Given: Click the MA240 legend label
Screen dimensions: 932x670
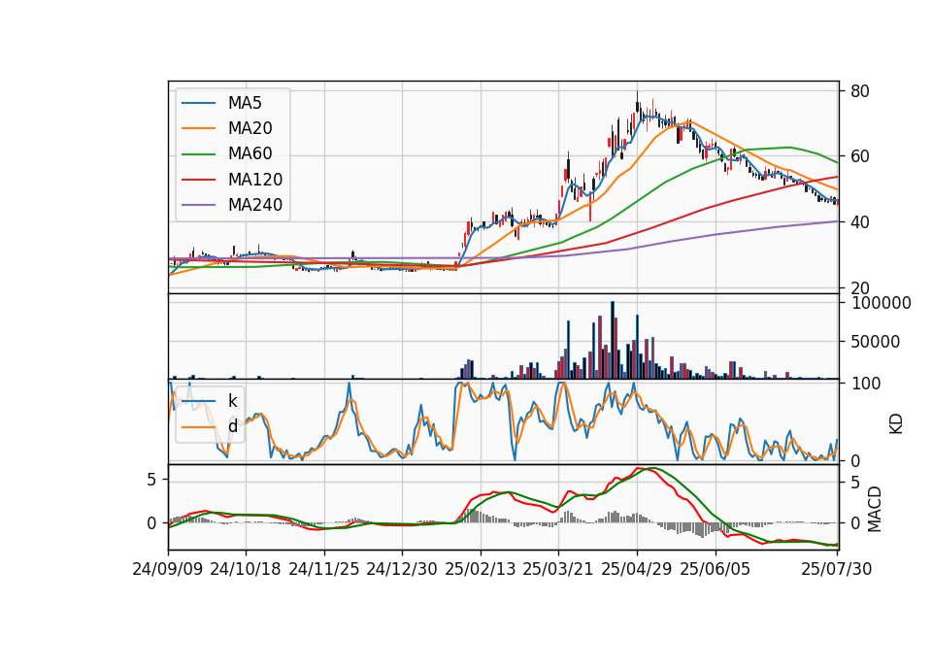Looking at the screenshot, I should click(x=255, y=205).
